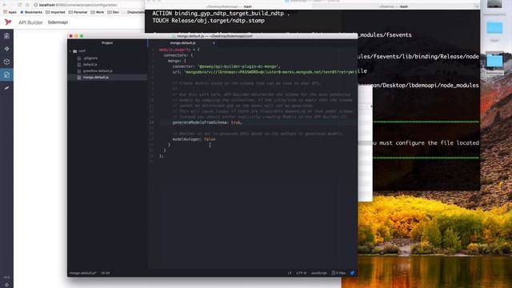512x288 pixels.
Task: Close the mongo.default.js editor tab
Action: pyautogui.click(x=214, y=42)
